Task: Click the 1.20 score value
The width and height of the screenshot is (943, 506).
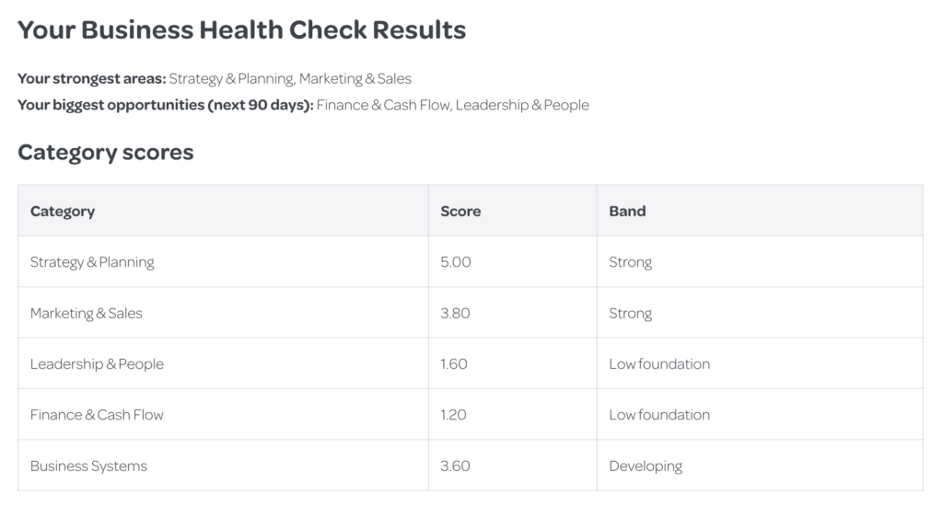Action: pyautogui.click(x=453, y=415)
